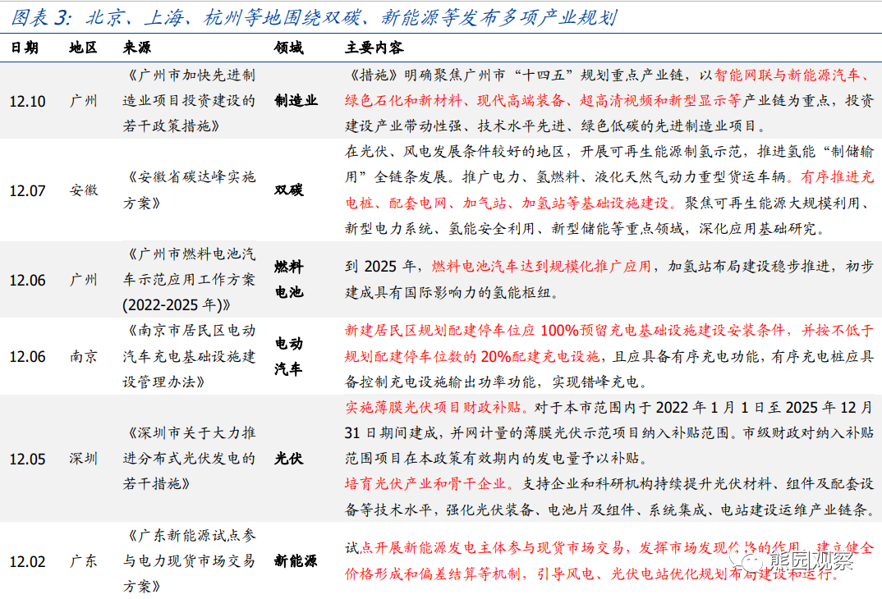Click the field cell '双碳'
This screenshot has height=599, width=882.
pyautogui.click(x=288, y=190)
